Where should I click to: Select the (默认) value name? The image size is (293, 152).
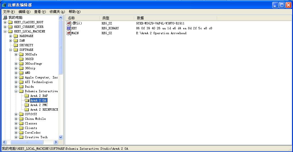(77, 23)
